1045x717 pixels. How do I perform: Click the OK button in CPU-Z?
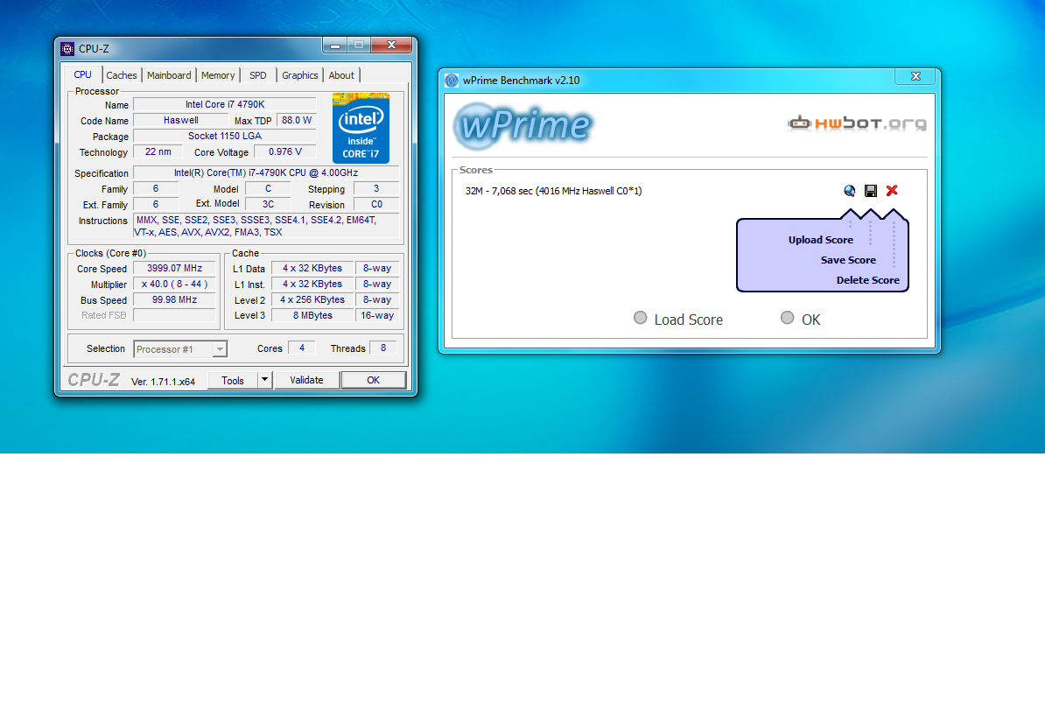(373, 380)
